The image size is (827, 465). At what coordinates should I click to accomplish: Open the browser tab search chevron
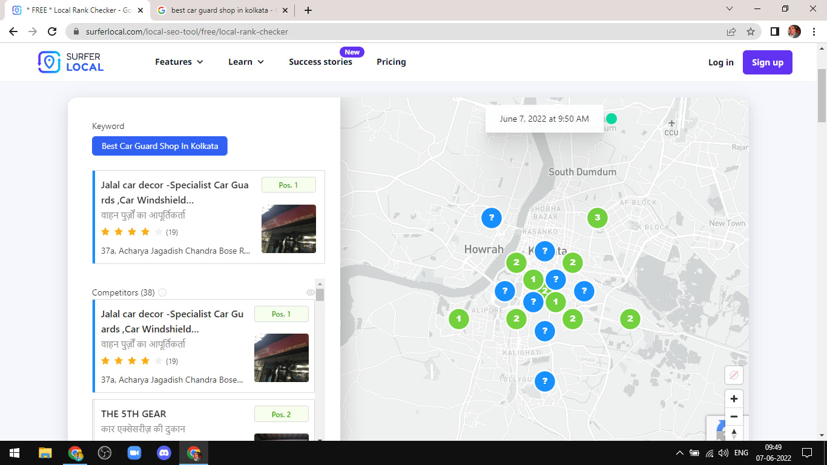tap(730, 9)
